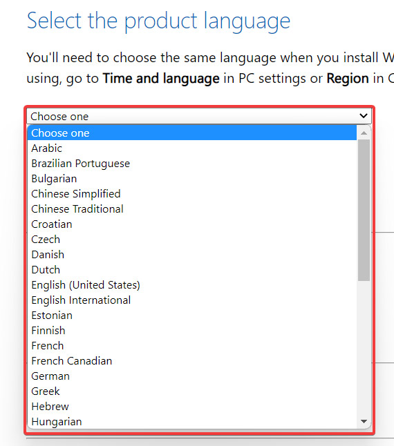Screen dimensions: 394x446
Task: Choose English International option
Action: tap(192, 300)
